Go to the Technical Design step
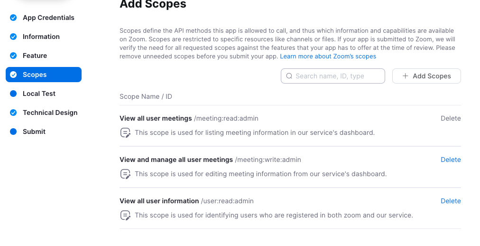This screenshot has height=246, width=480. pos(50,113)
